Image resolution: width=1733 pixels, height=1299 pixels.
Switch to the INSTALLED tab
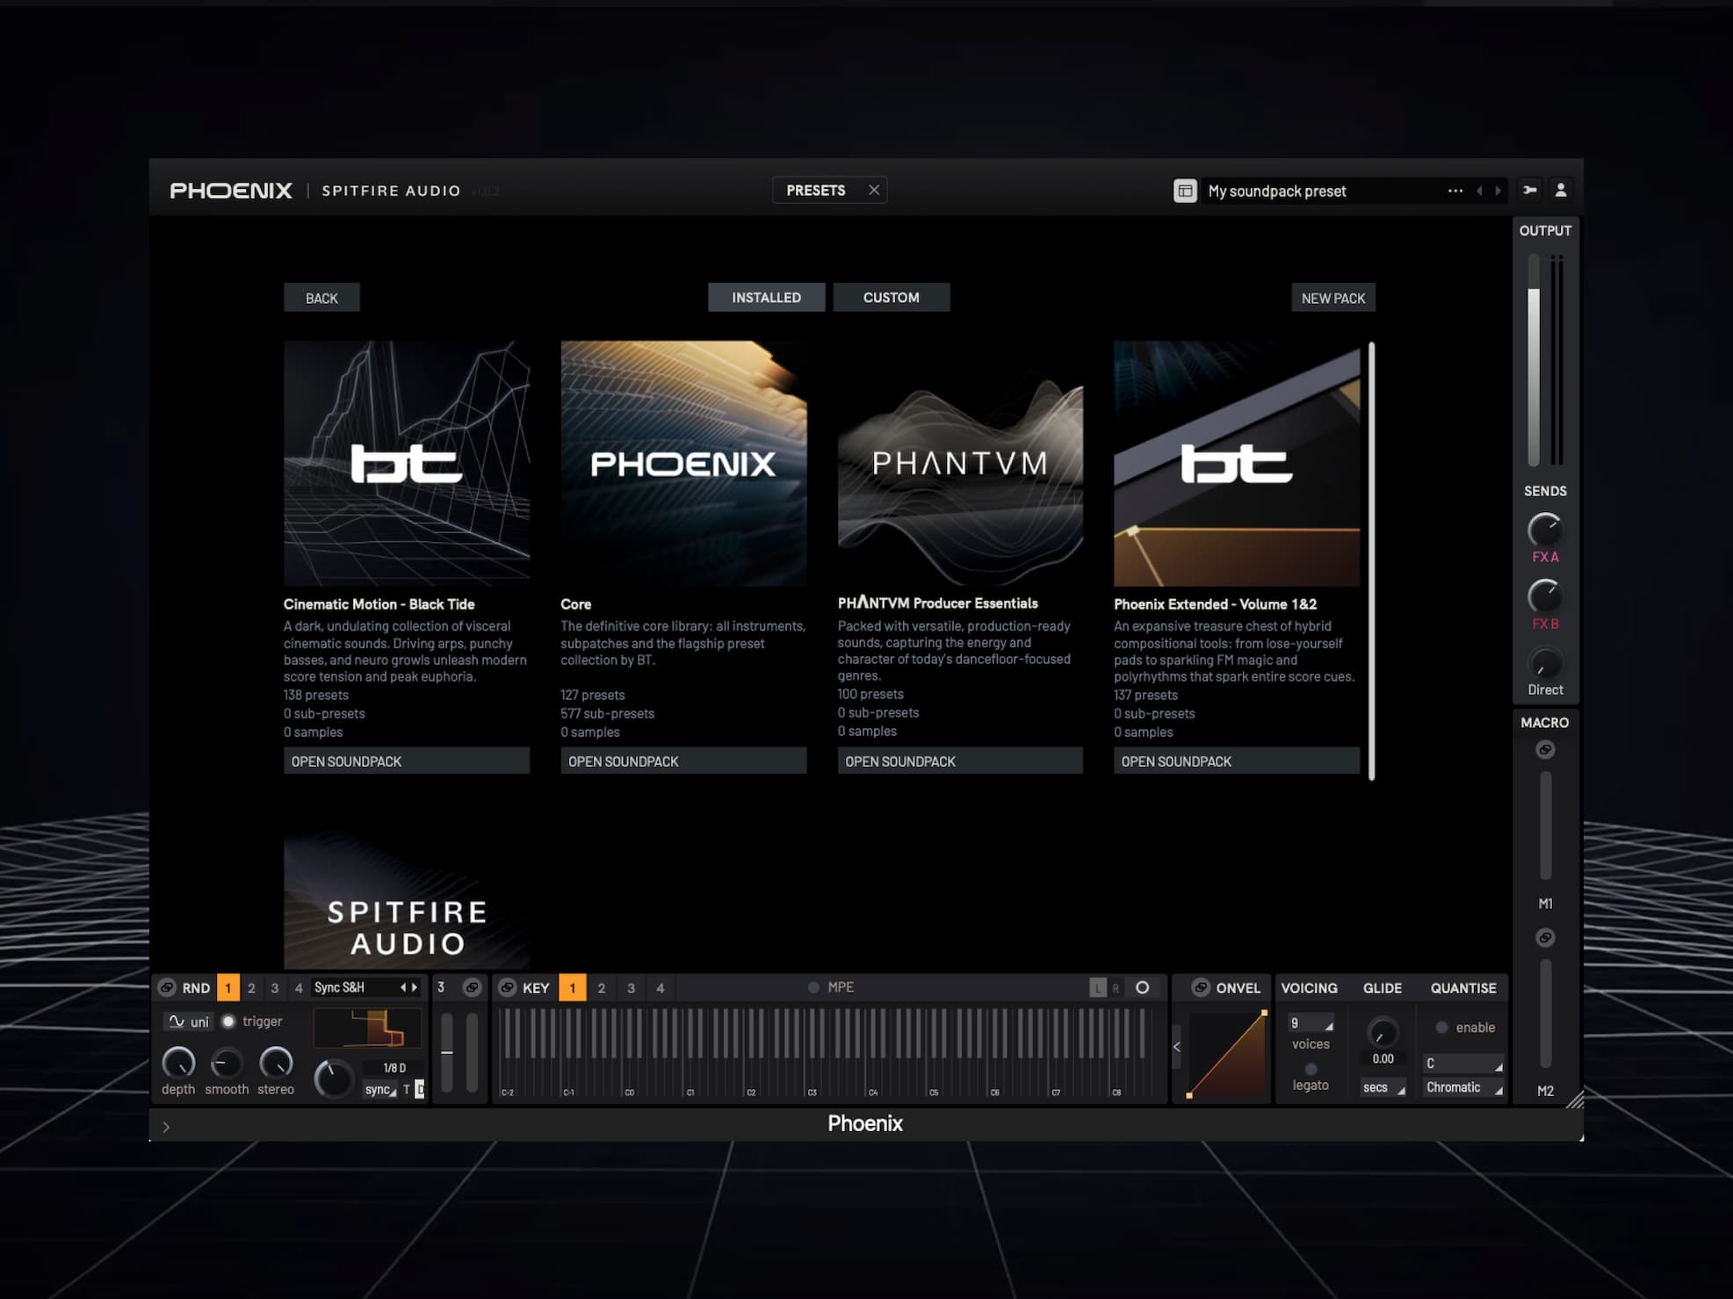(766, 297)
